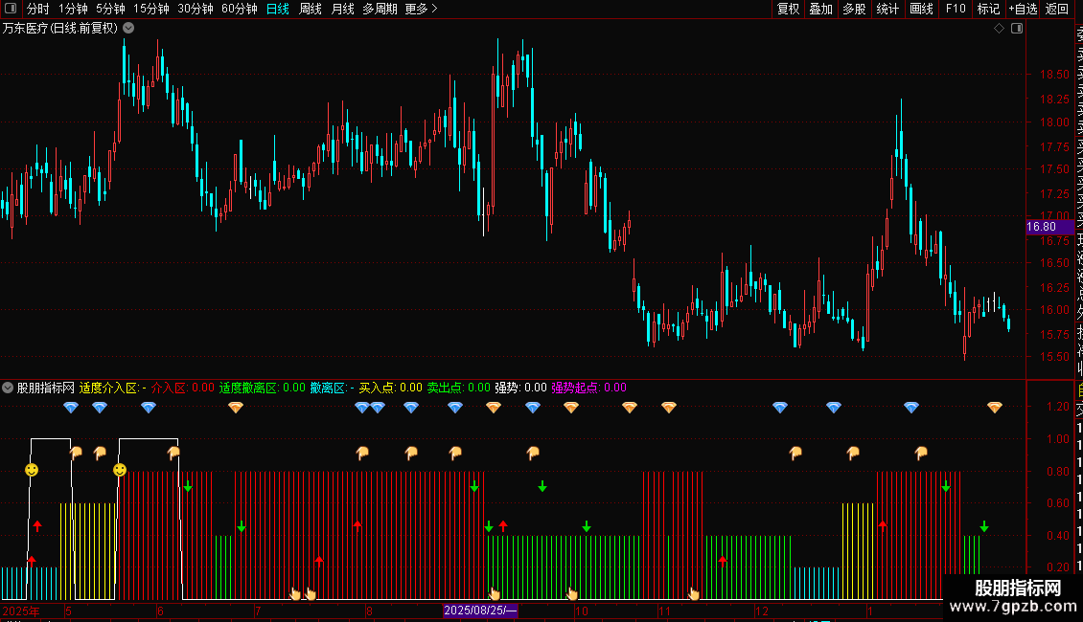
Task: Toggle the sidebar panel icon at top-left
Action: pos(11,9)
